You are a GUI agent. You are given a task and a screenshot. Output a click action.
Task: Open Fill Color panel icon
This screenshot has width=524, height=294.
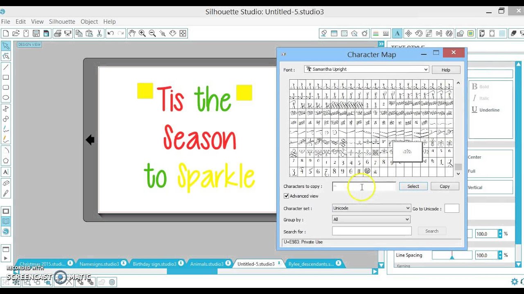click(x=324, y=33)
